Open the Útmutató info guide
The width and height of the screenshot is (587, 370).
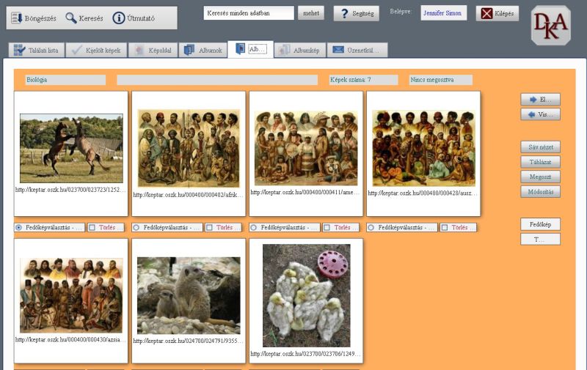click(119, 18)
